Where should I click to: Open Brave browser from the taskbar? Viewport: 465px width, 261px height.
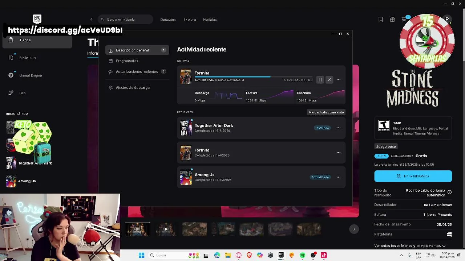249,255
